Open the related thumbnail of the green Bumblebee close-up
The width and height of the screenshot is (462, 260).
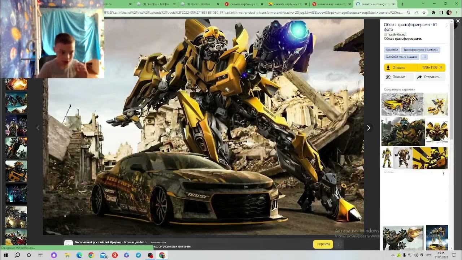coord(403,131)
